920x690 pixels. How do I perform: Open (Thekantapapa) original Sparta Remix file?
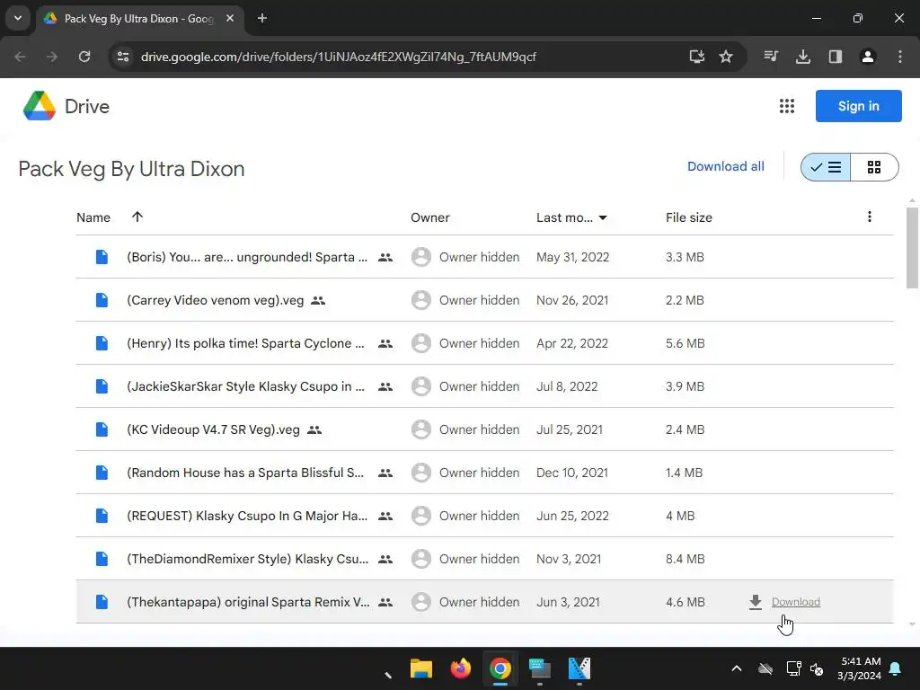(x=248, y=602)
